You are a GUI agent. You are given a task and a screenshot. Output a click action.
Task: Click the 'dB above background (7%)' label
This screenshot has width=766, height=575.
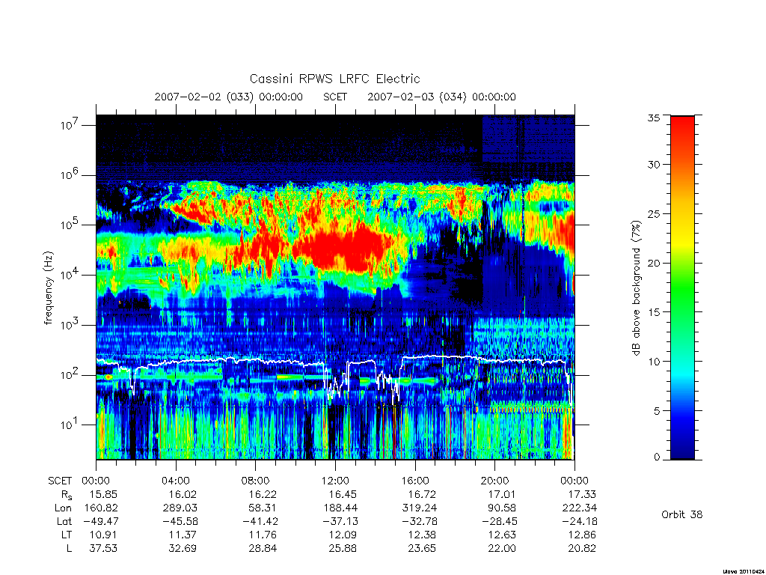(x=636, y=287)
